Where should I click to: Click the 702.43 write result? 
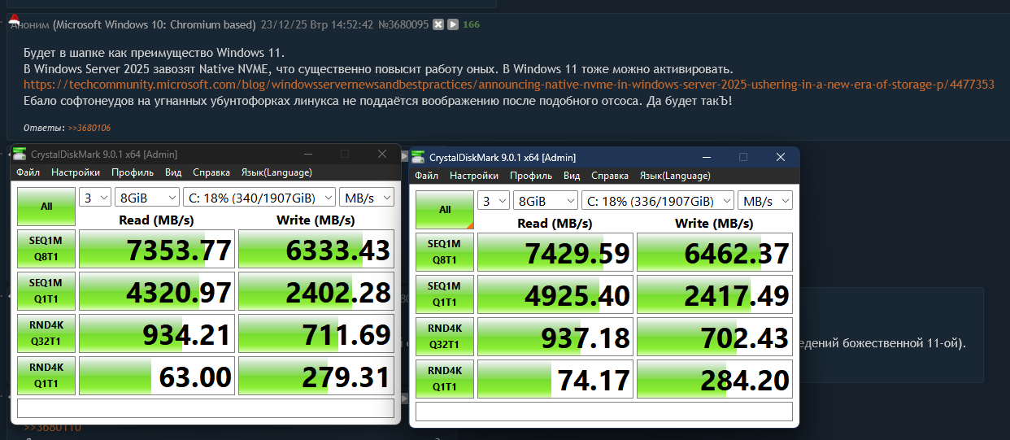(715, 337)
